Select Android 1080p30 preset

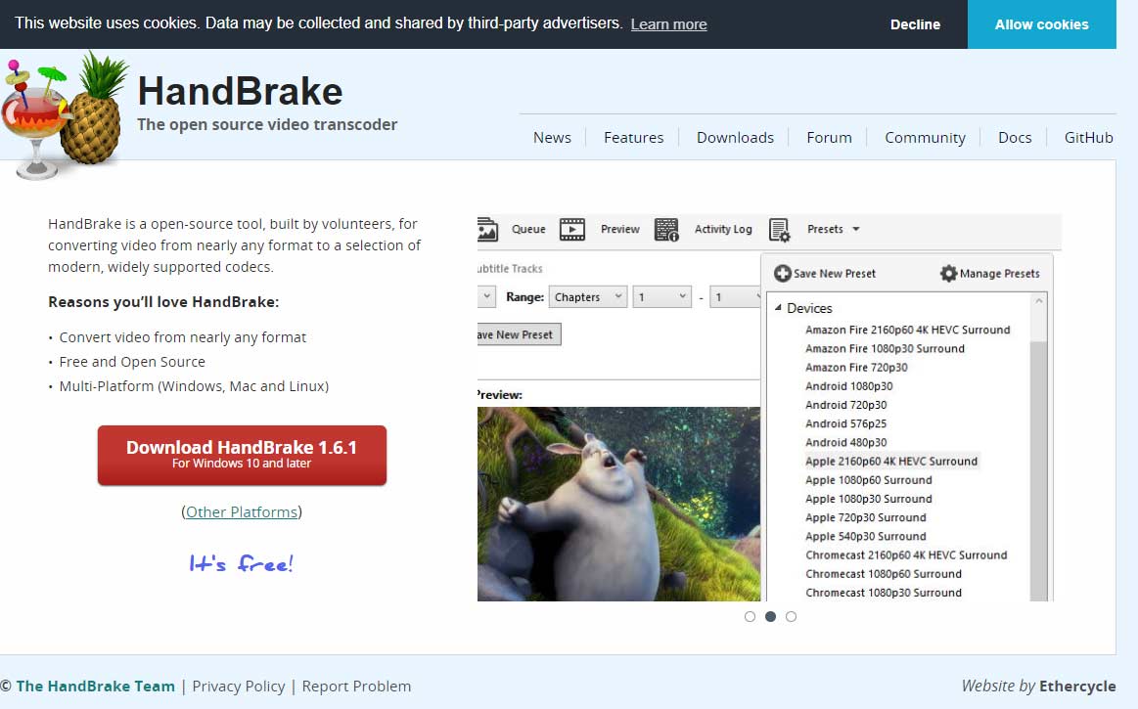pyautogui.click(x=849, y=386)
